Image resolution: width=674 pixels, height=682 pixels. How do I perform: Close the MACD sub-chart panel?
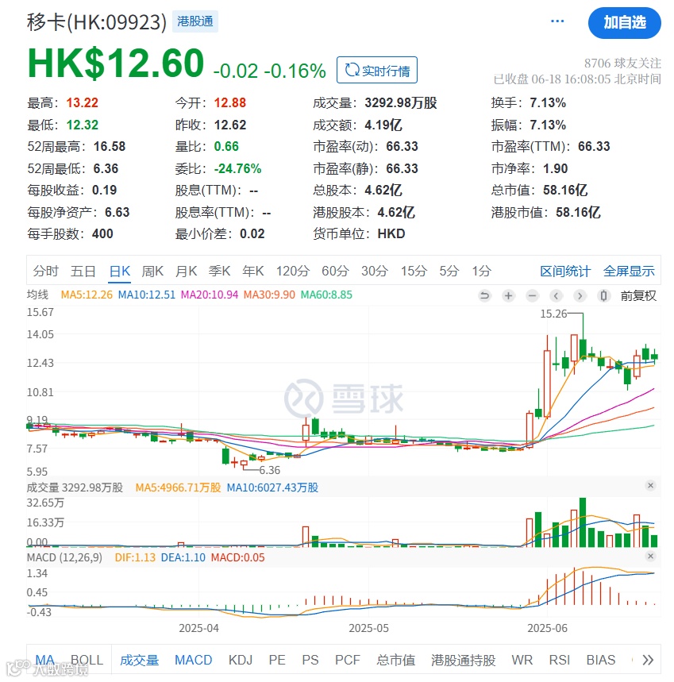tap(650, 557)
